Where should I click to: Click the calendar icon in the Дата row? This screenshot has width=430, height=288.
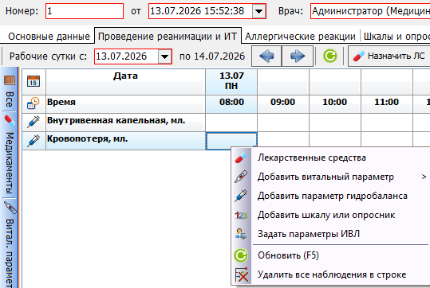(34, 81)
